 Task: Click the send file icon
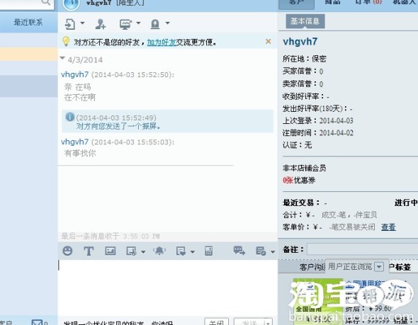[70, 24]
